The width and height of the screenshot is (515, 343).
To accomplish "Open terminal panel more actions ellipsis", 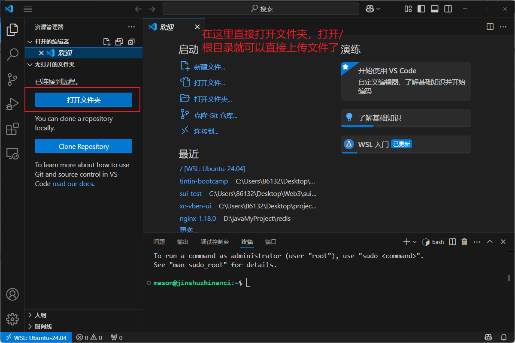I will pos(477,242).
